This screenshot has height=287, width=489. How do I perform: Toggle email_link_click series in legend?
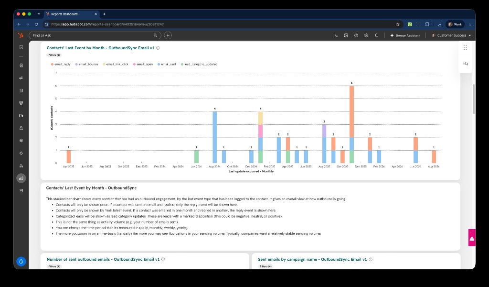click(116, 64)
